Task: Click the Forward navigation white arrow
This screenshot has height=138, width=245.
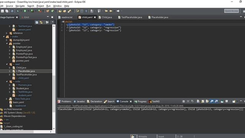Action: [118, 11]
